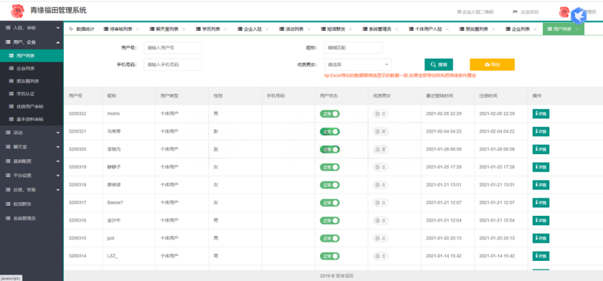This screenshot has width=603, height=281.
Task: Click the blue bird hexagon floating icon
Action: click(x=579, y=16)
